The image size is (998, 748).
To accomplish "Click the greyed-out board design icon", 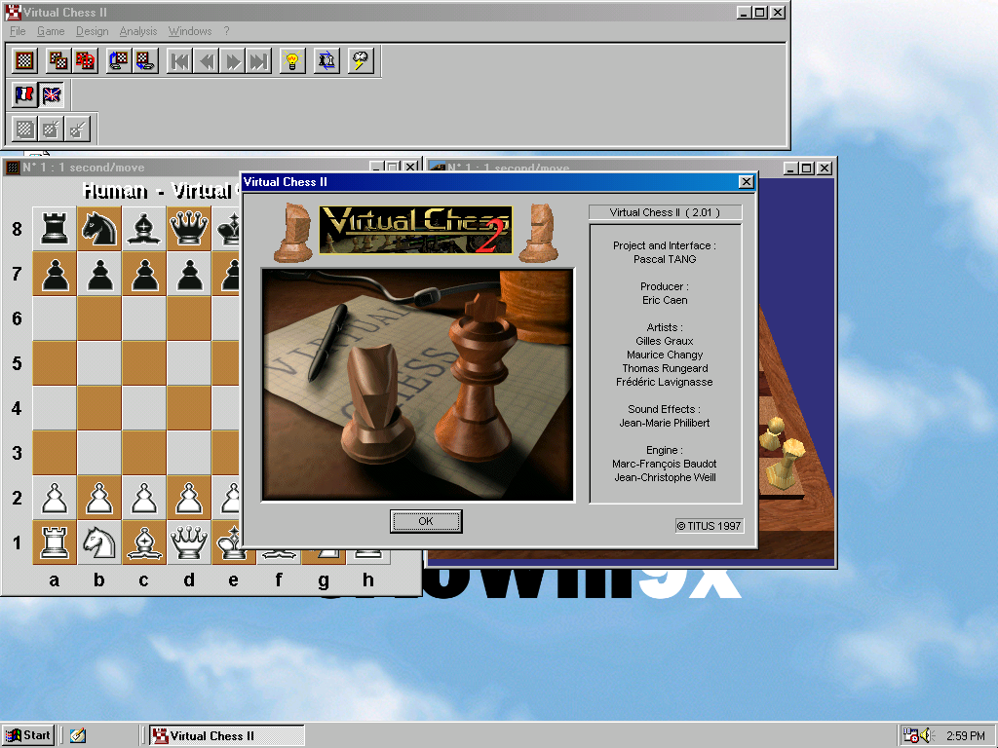I will coord(24,130).
